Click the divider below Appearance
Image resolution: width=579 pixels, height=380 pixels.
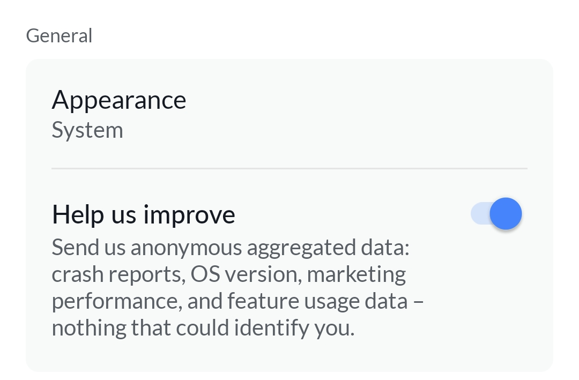[289, 168]
